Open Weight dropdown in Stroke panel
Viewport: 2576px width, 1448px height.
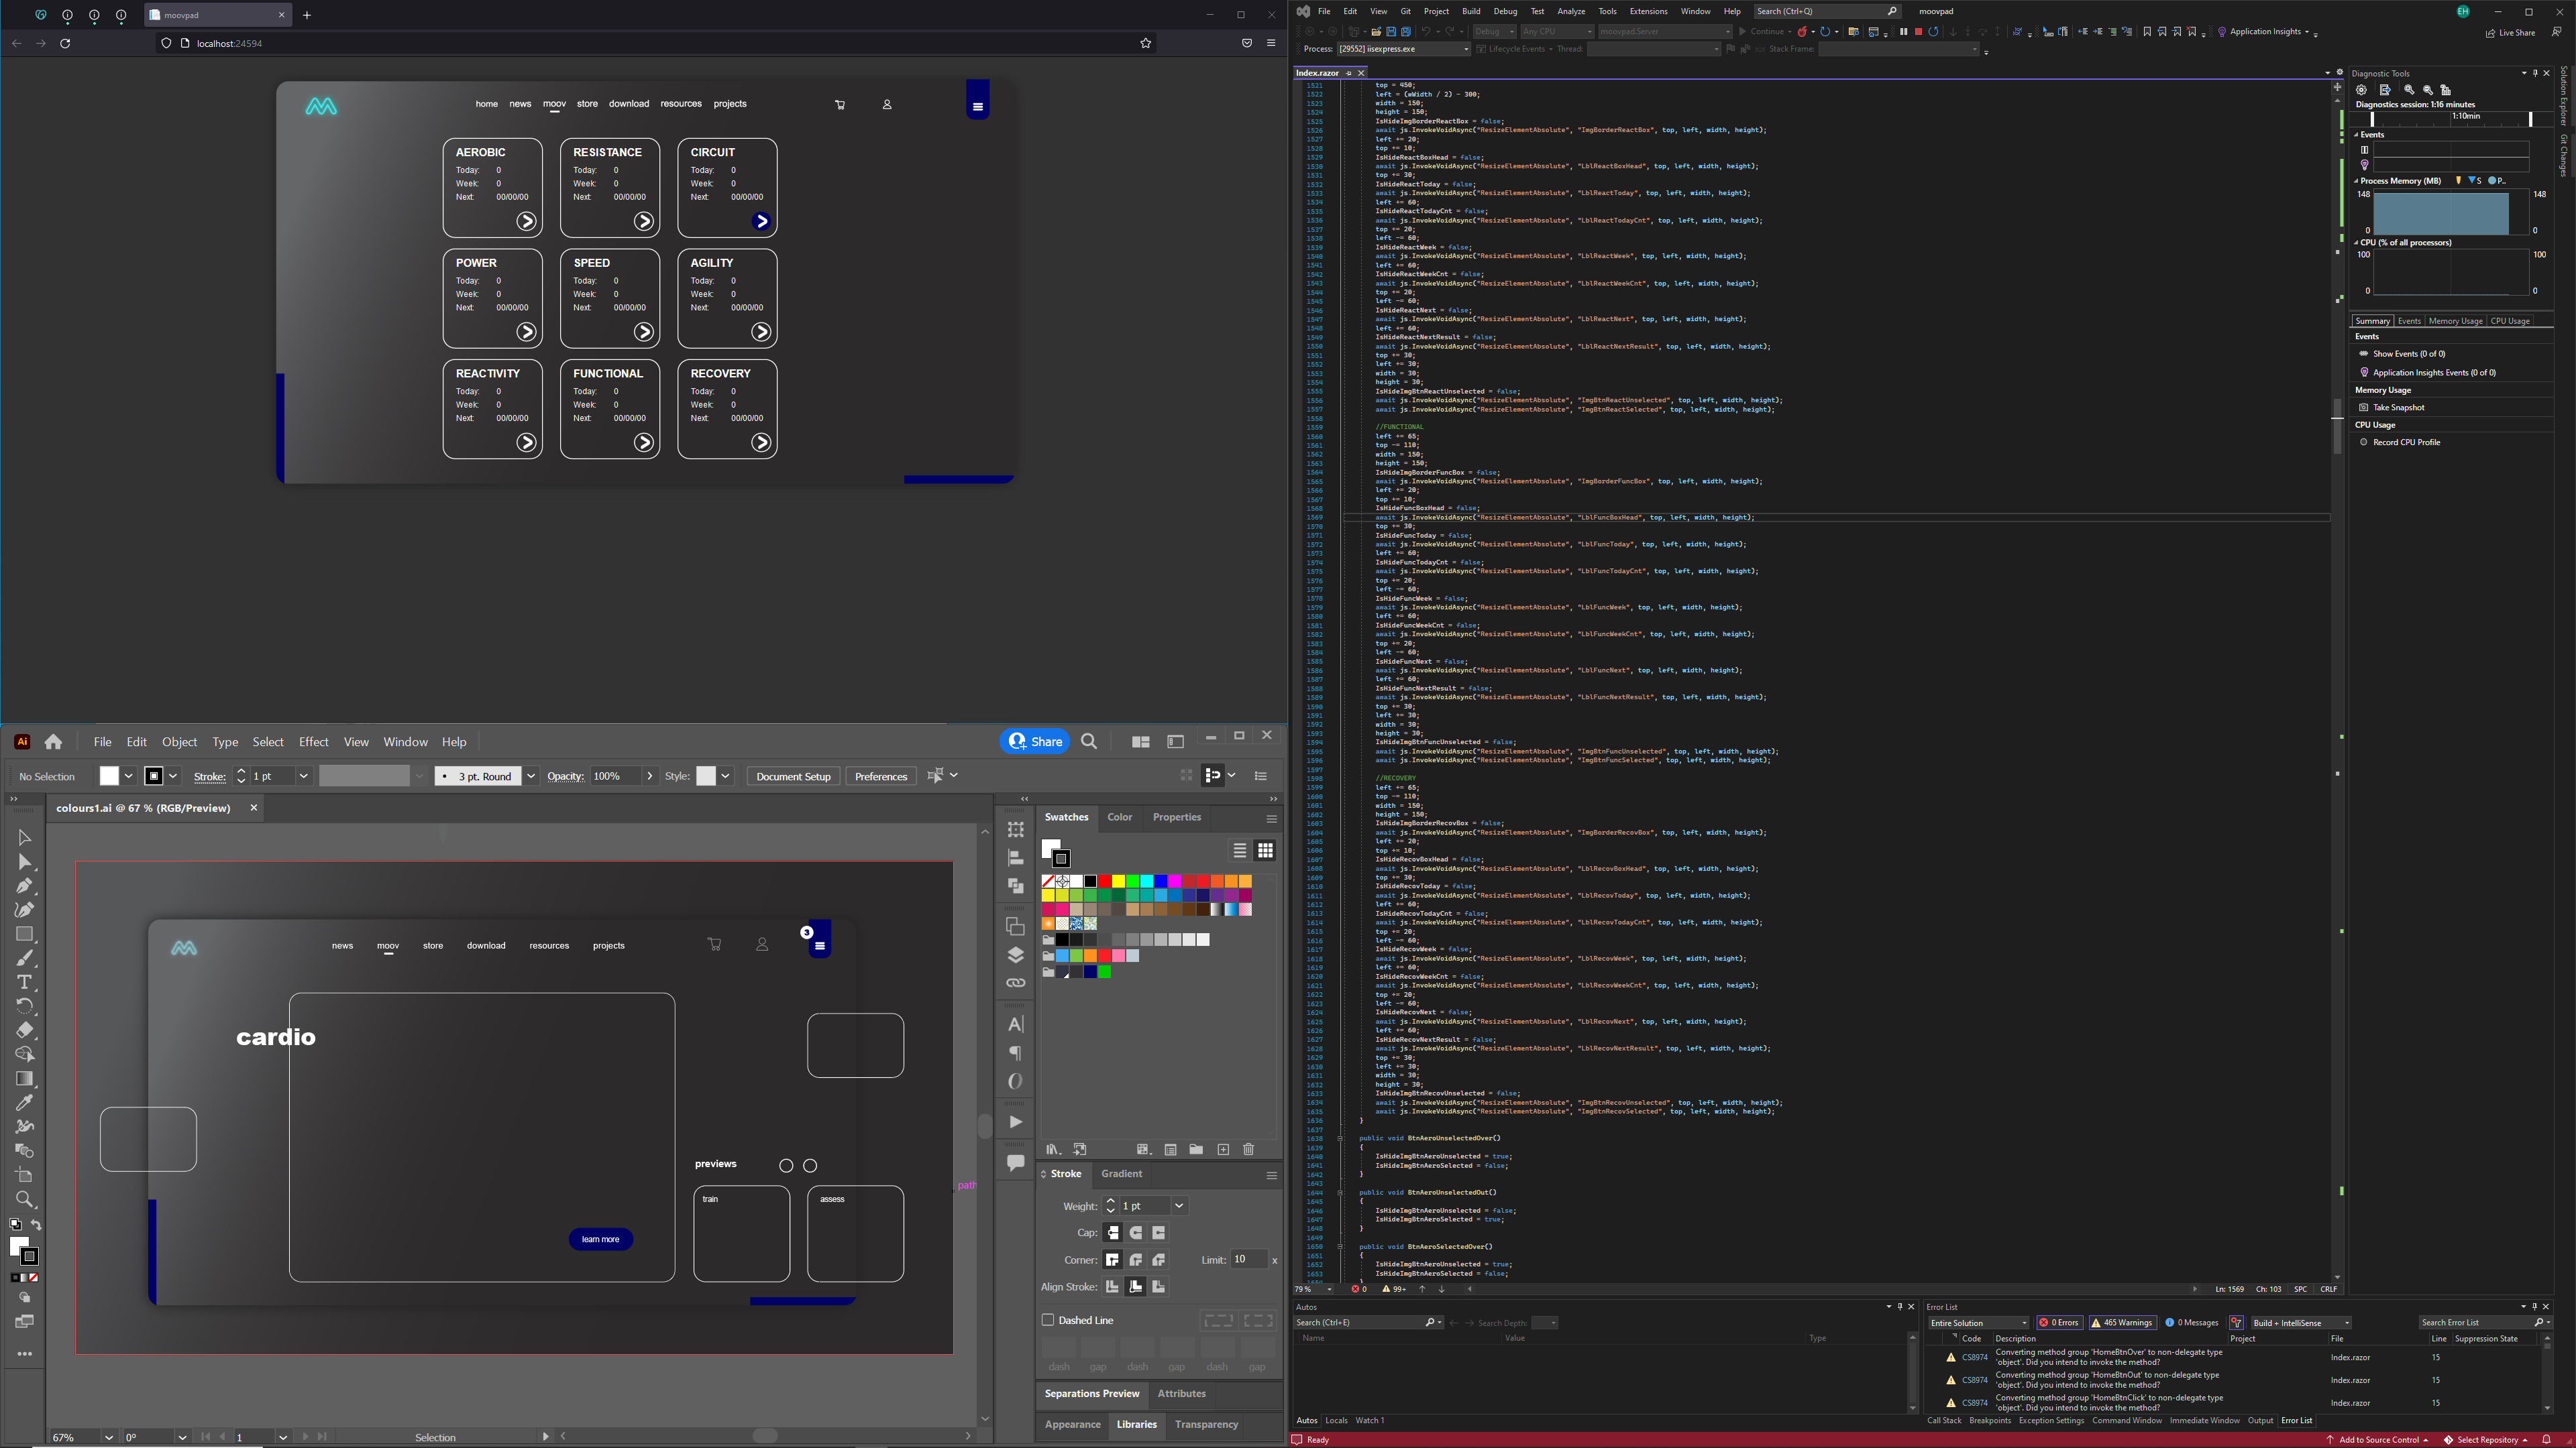[1179, 1206]
